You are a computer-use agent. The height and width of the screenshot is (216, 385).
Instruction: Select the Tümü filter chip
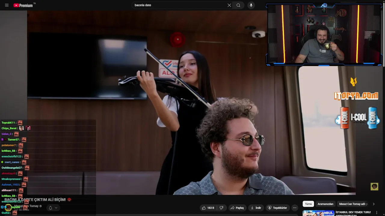[308, 204]
